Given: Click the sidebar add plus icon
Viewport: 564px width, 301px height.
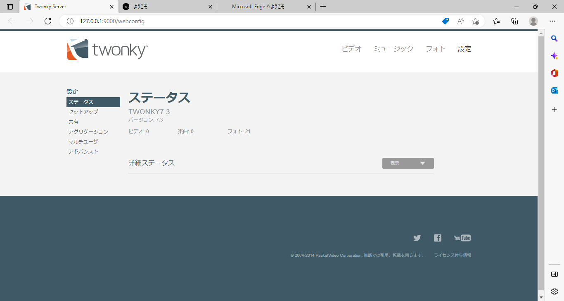Looking at the screenshot, I should tap(555, 110).
